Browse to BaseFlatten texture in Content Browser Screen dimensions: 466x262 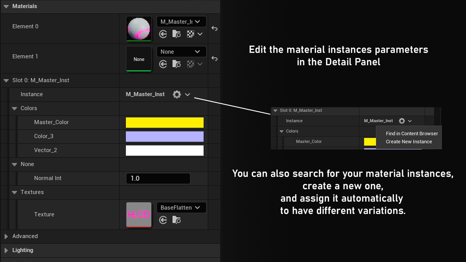click(x=177, y=220)
